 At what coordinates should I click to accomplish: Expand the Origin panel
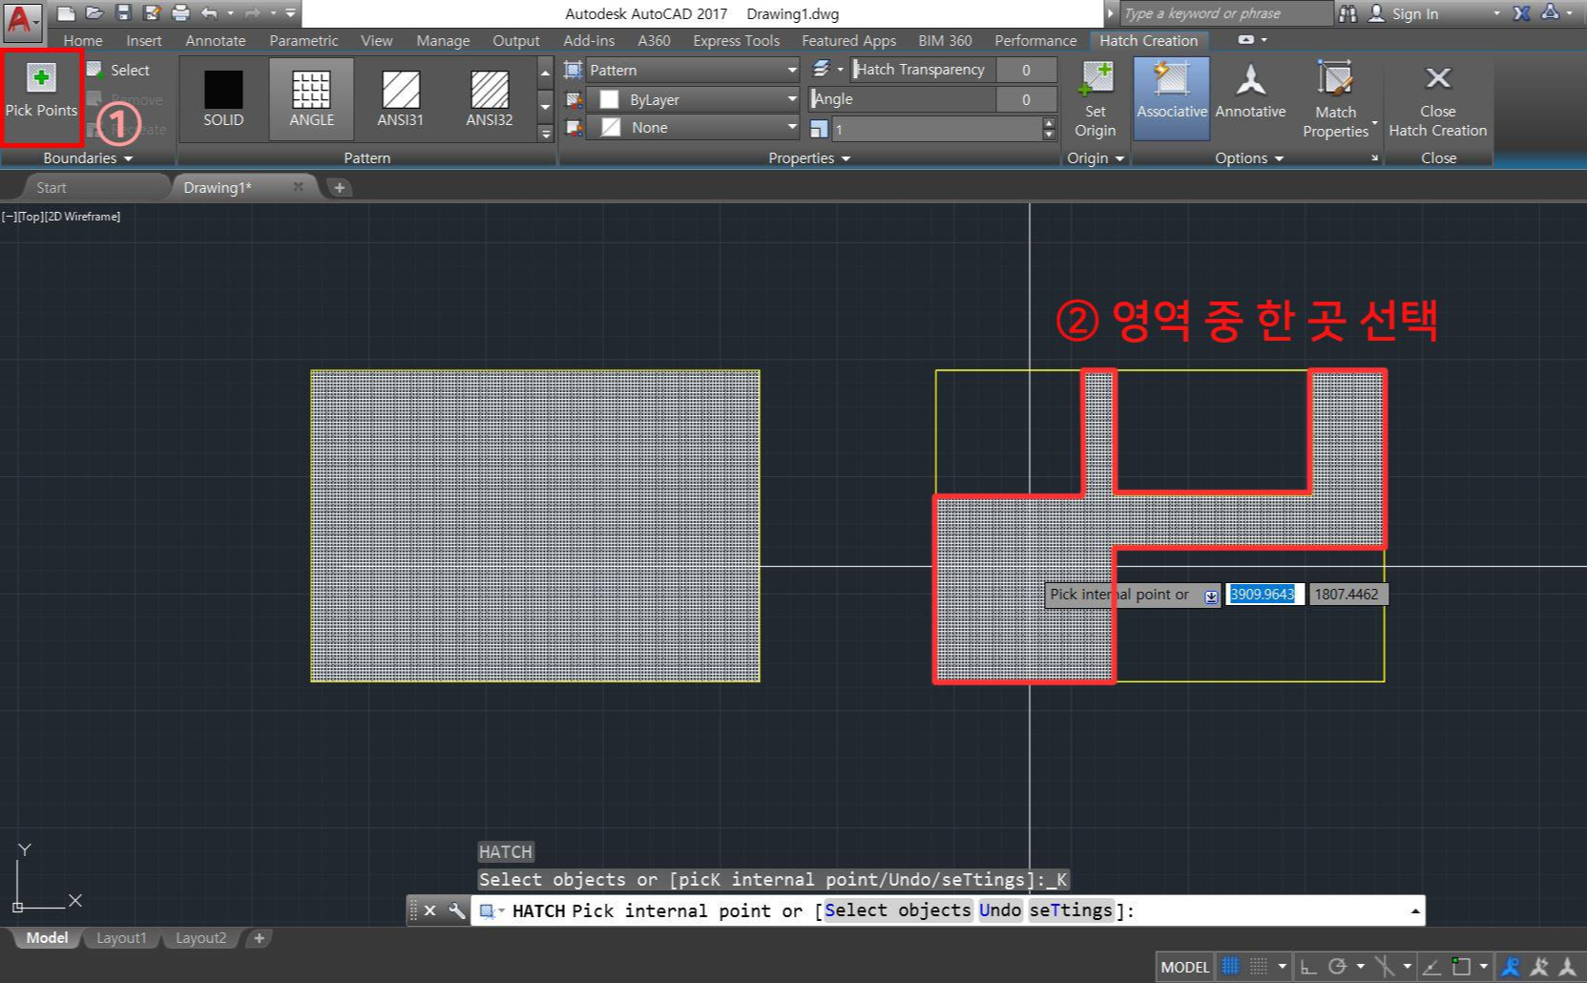[1095, 157]
